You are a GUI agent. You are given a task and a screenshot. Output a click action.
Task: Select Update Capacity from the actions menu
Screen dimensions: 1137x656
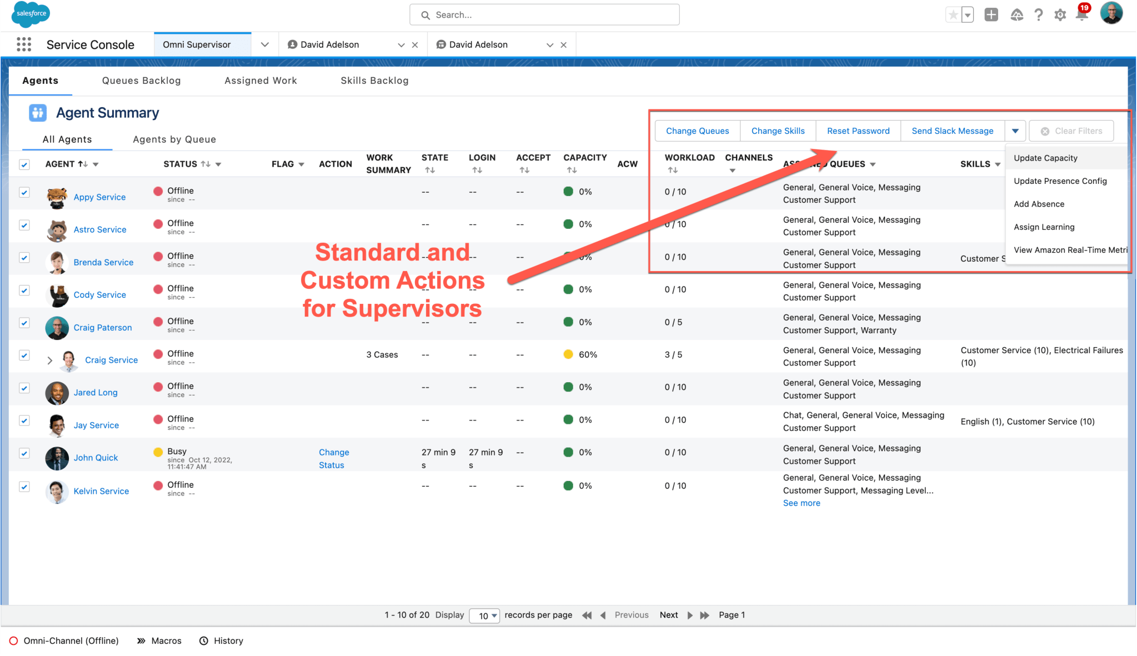pos(1045,158)
